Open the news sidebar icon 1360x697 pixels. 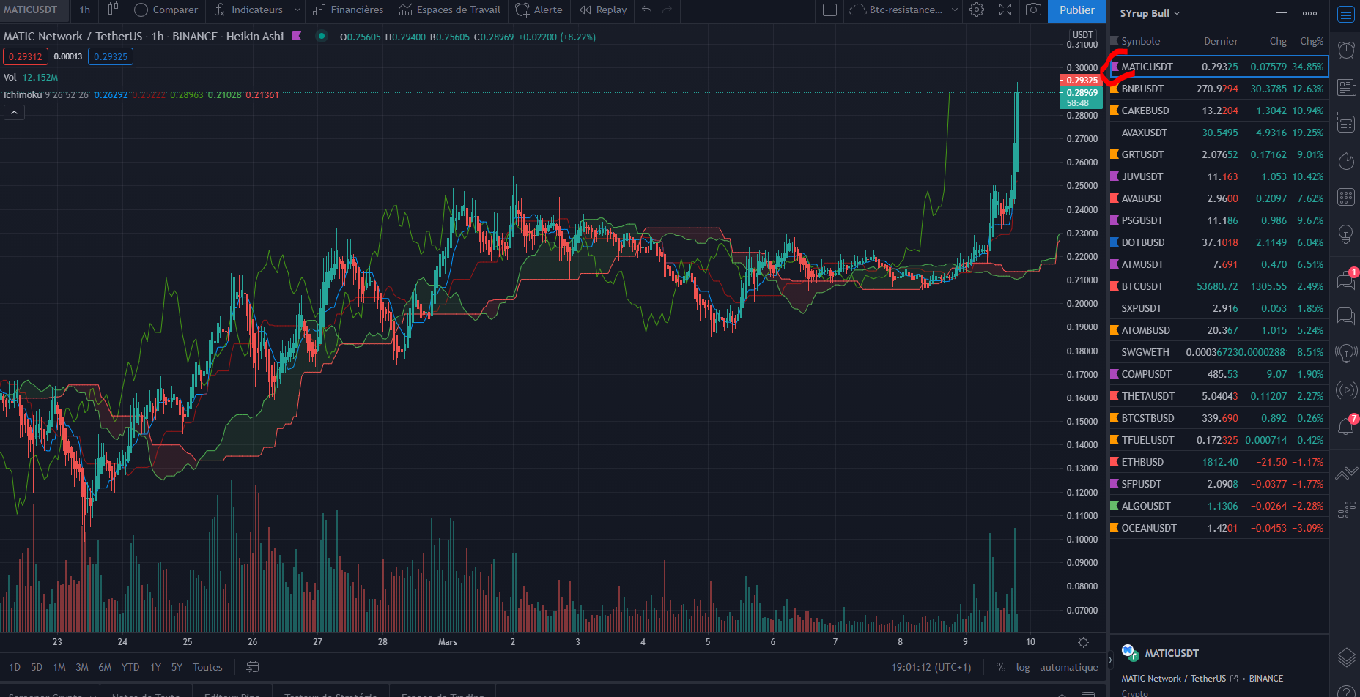click(x=1346, y=87)
